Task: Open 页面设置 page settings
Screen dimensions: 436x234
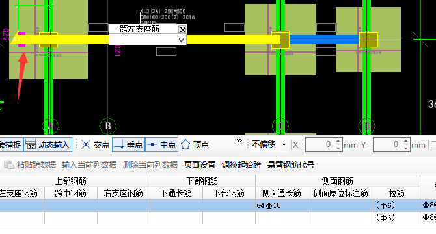Action: (200, 165)
